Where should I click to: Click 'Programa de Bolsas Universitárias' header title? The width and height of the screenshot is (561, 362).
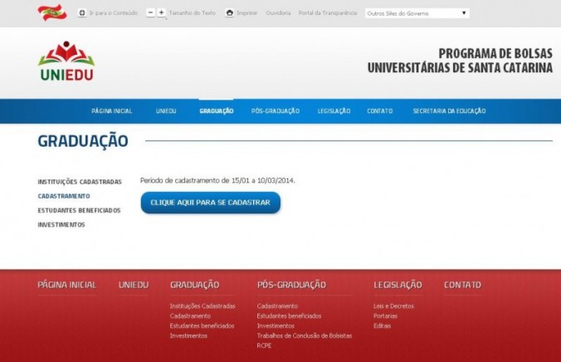(460, 61)
